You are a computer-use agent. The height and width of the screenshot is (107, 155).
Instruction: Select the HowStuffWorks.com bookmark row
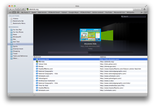click(x=90, y=69)
